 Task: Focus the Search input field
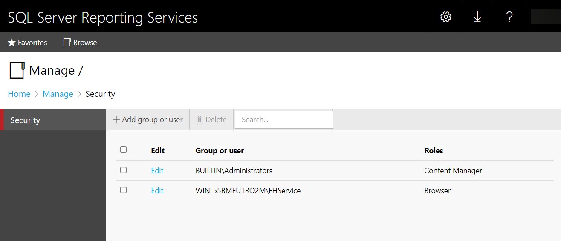tap(284, 120)
